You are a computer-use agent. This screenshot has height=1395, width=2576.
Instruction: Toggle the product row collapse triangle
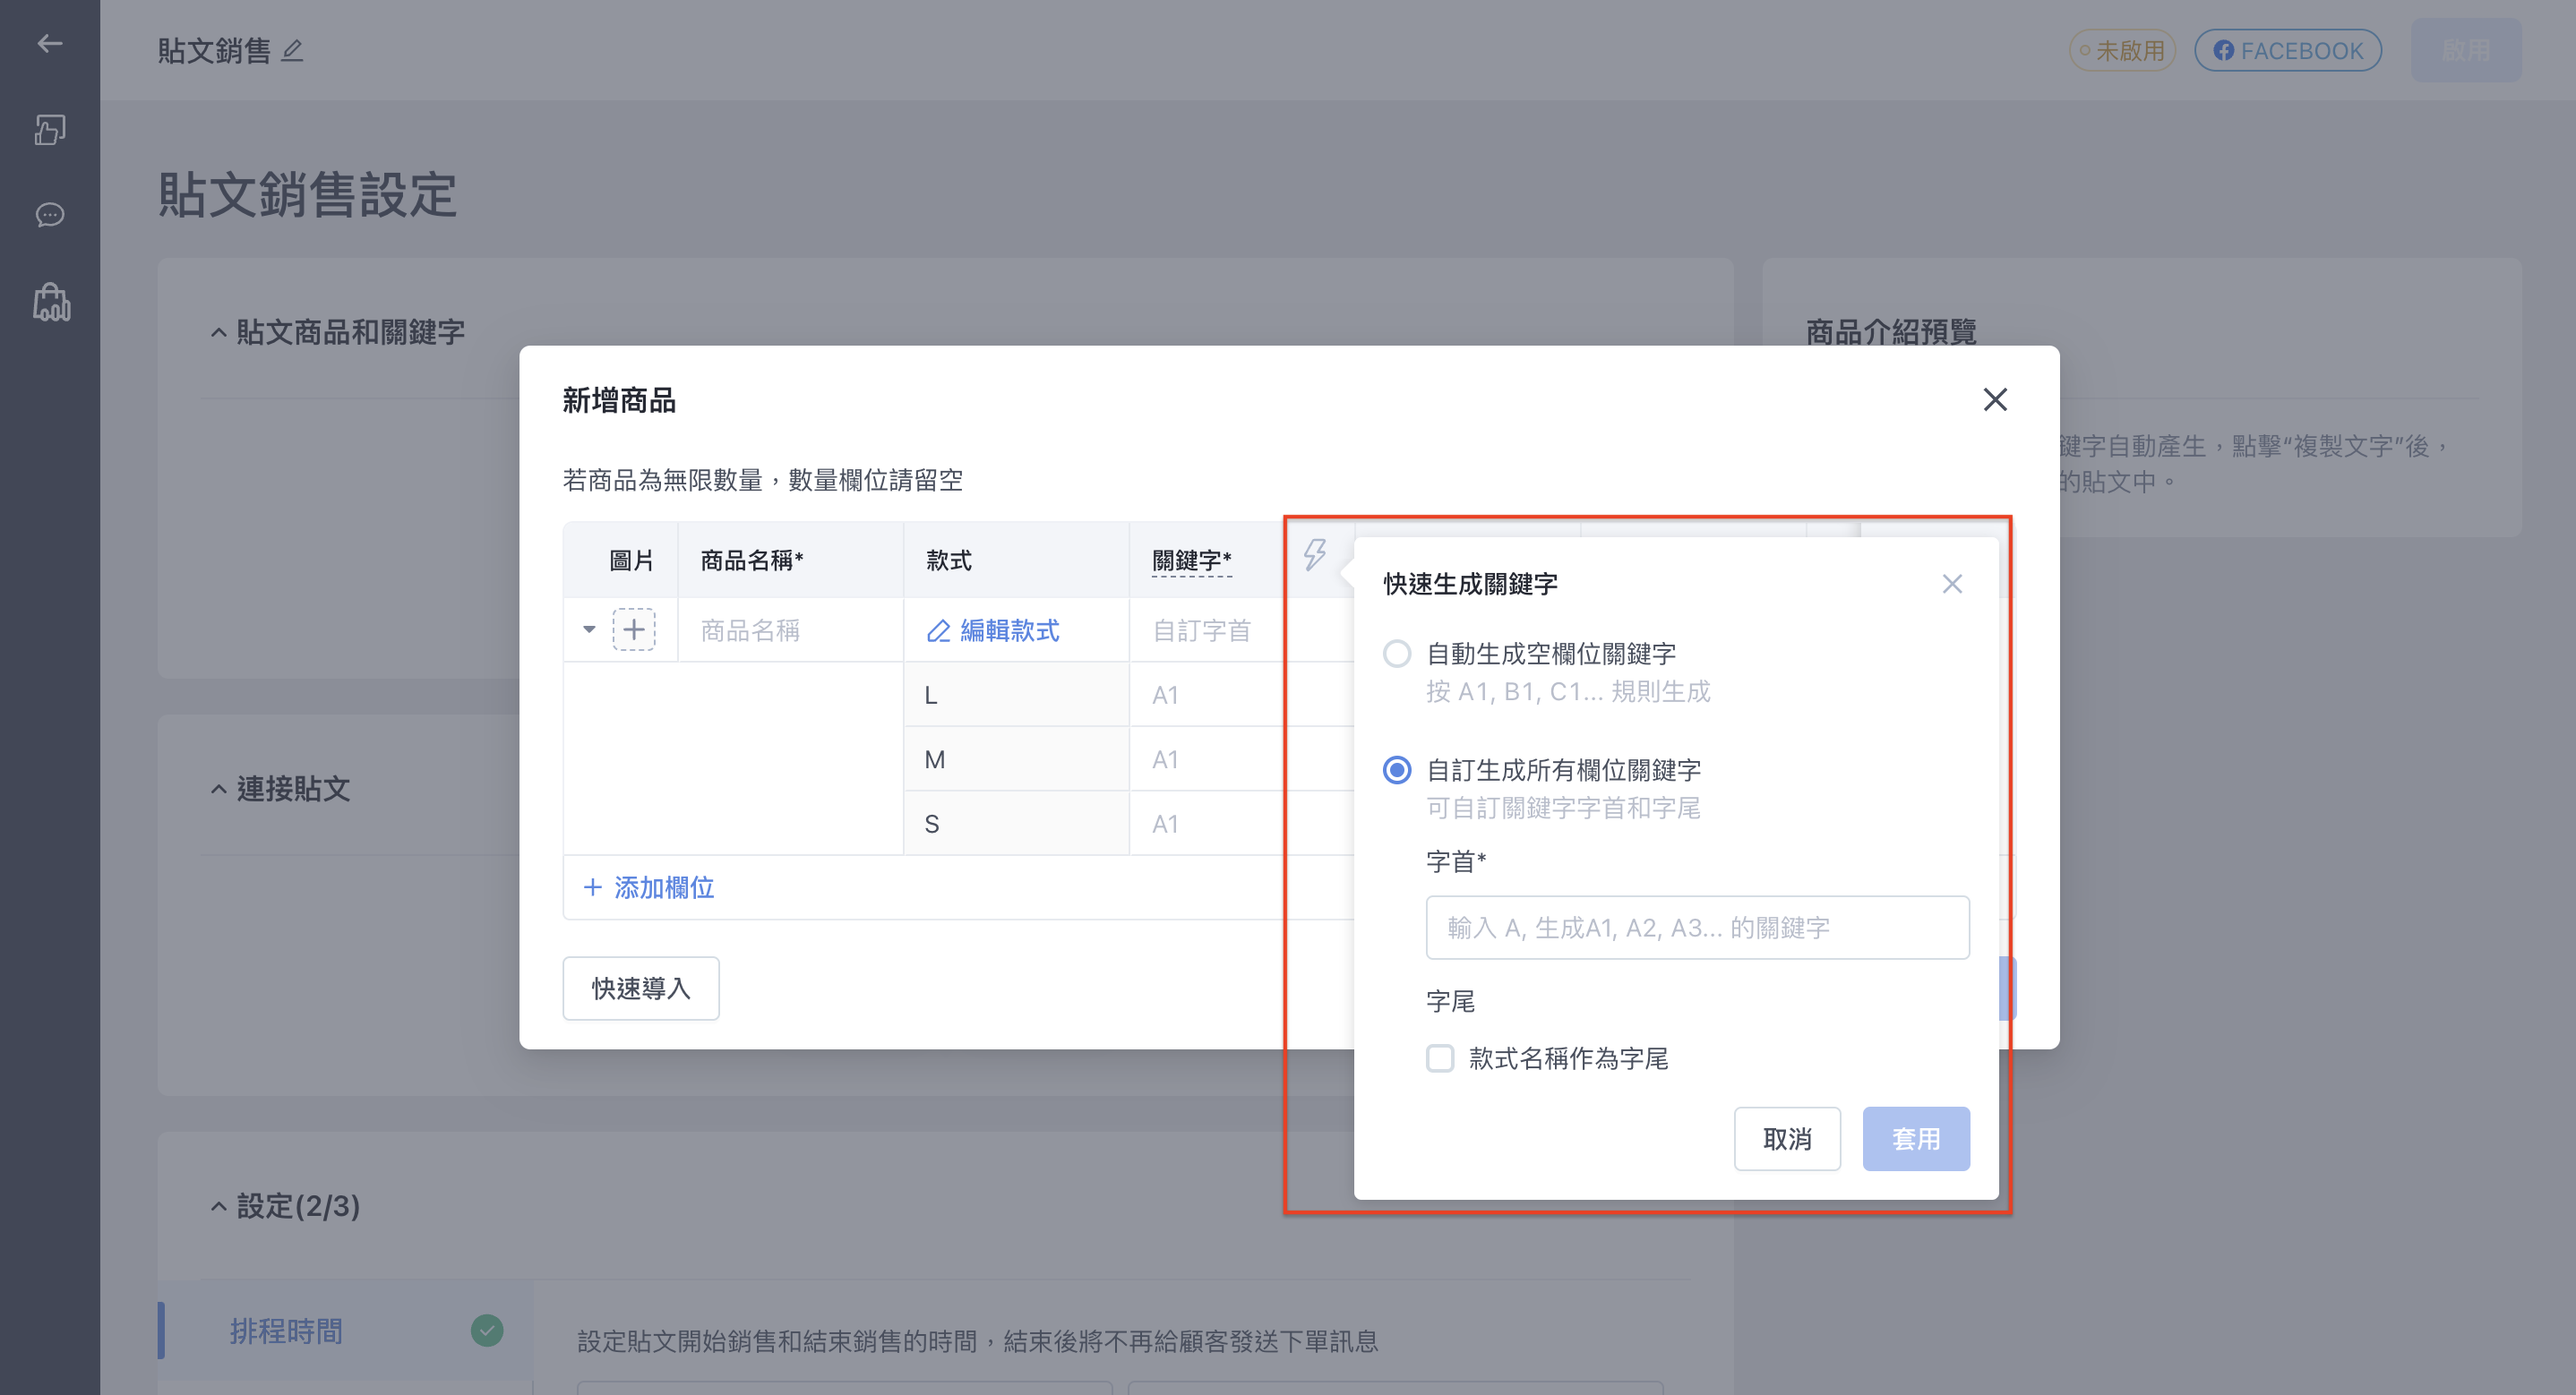(x=589, y=630)
